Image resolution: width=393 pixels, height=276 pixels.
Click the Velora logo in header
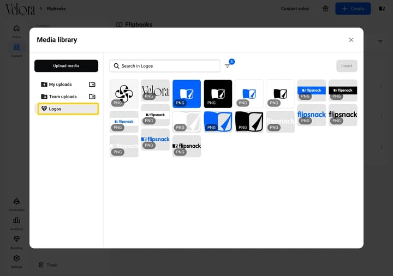point(20,9)
